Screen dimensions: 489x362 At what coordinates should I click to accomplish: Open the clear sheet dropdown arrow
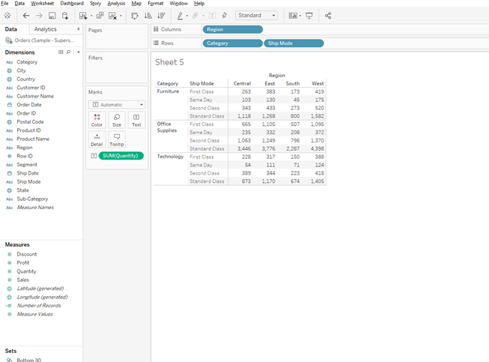(x=121, y=16)
